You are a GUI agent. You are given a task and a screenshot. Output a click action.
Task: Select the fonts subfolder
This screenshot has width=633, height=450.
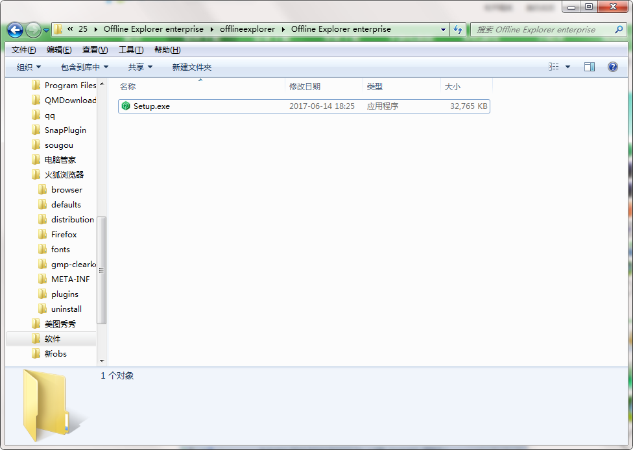54,250
